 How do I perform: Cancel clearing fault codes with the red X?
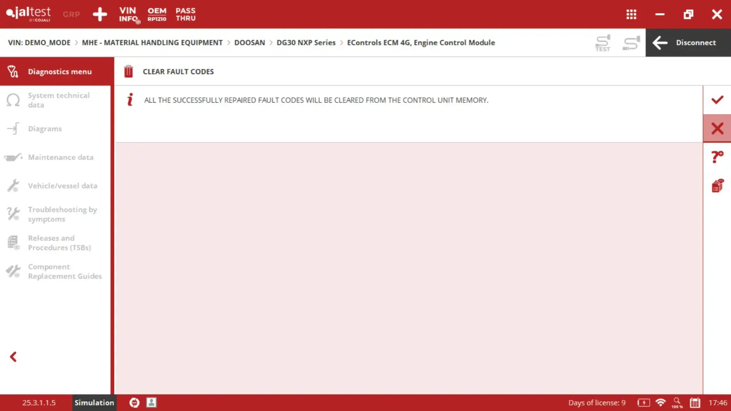point(717,128)
